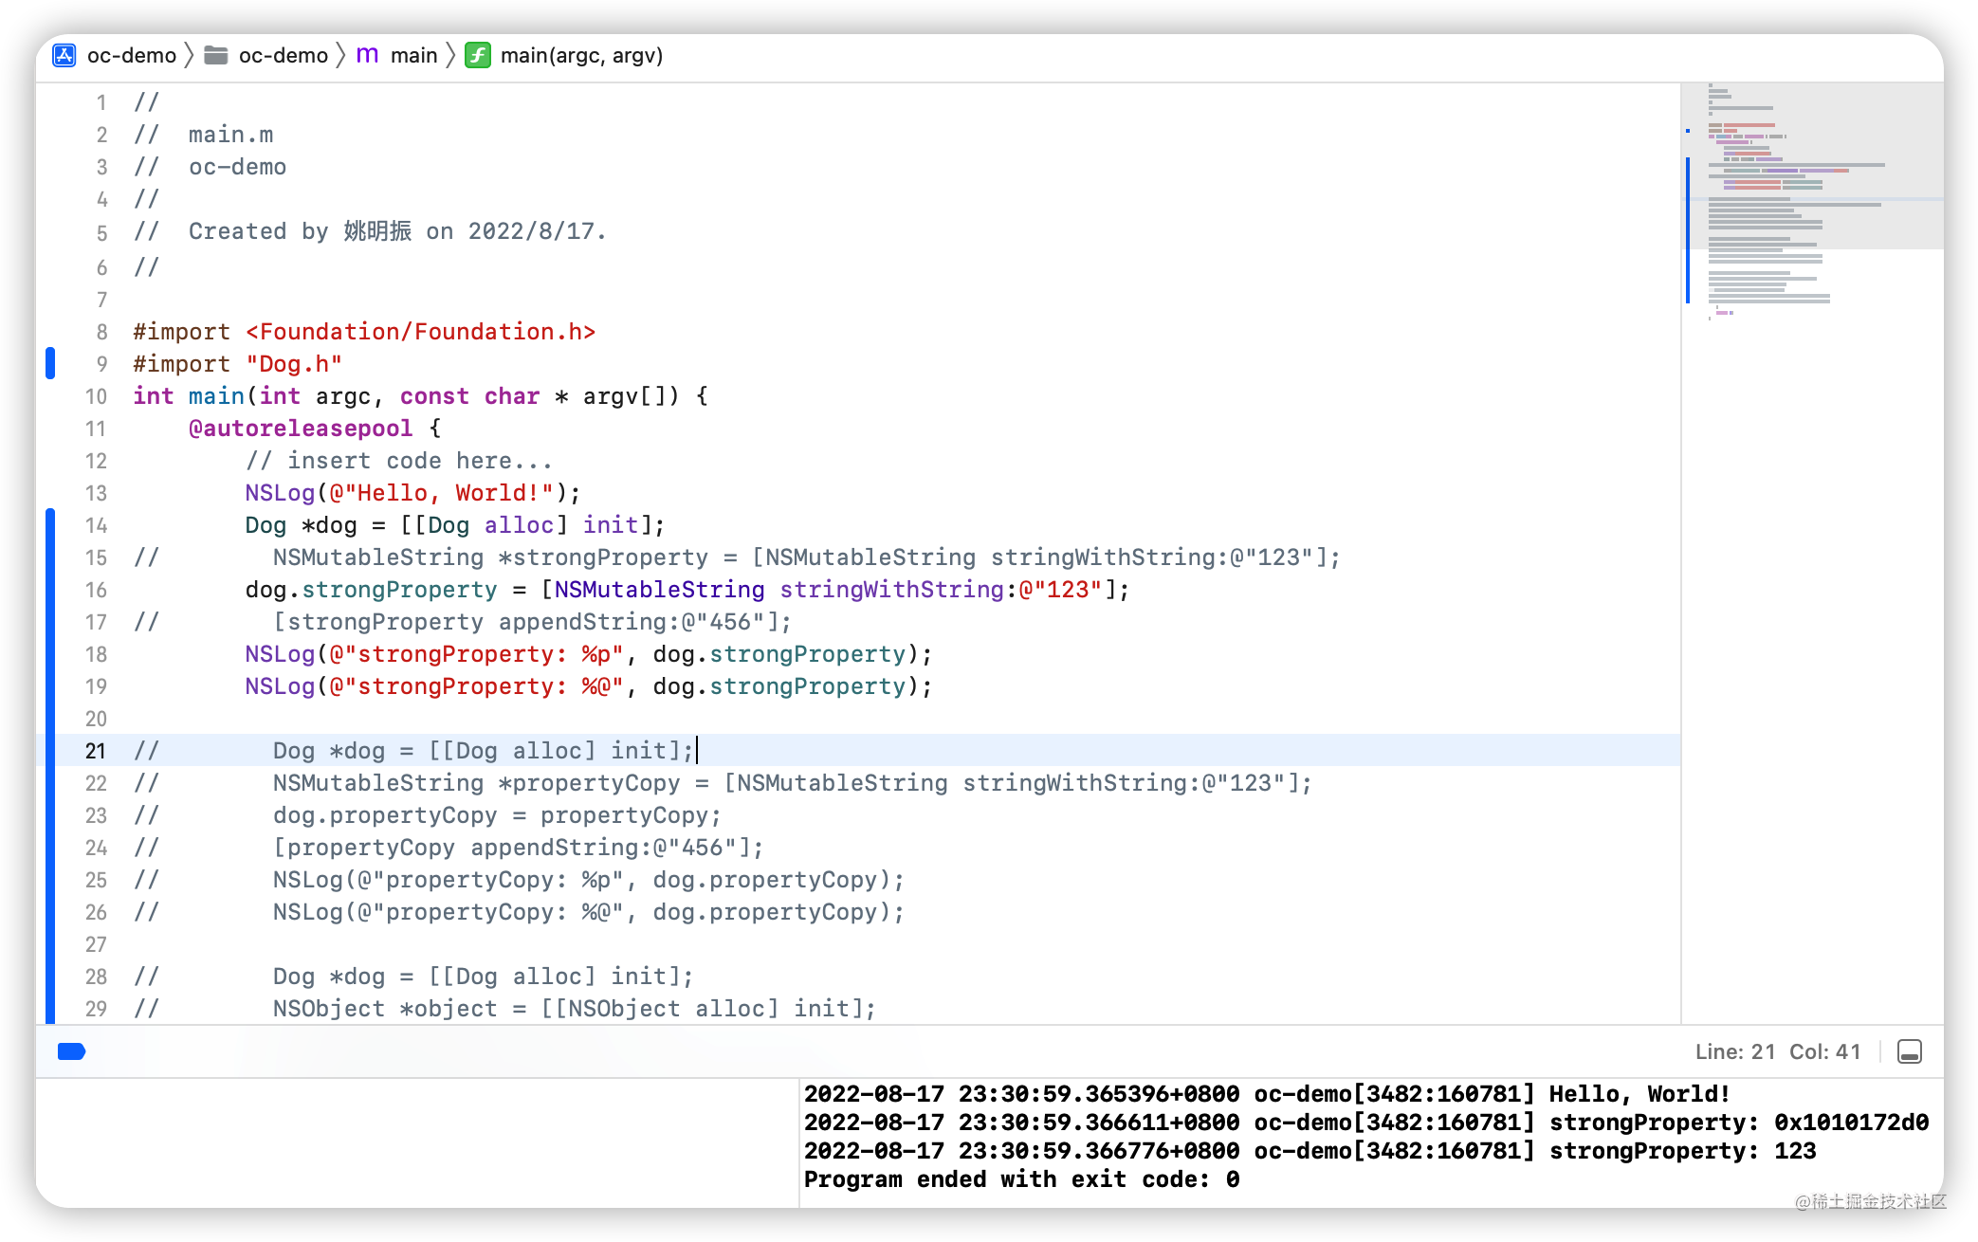1978x1242 pixels.
Task: Click the <Foundation/Foundation.h> import
Action: (x=420, y=332)
